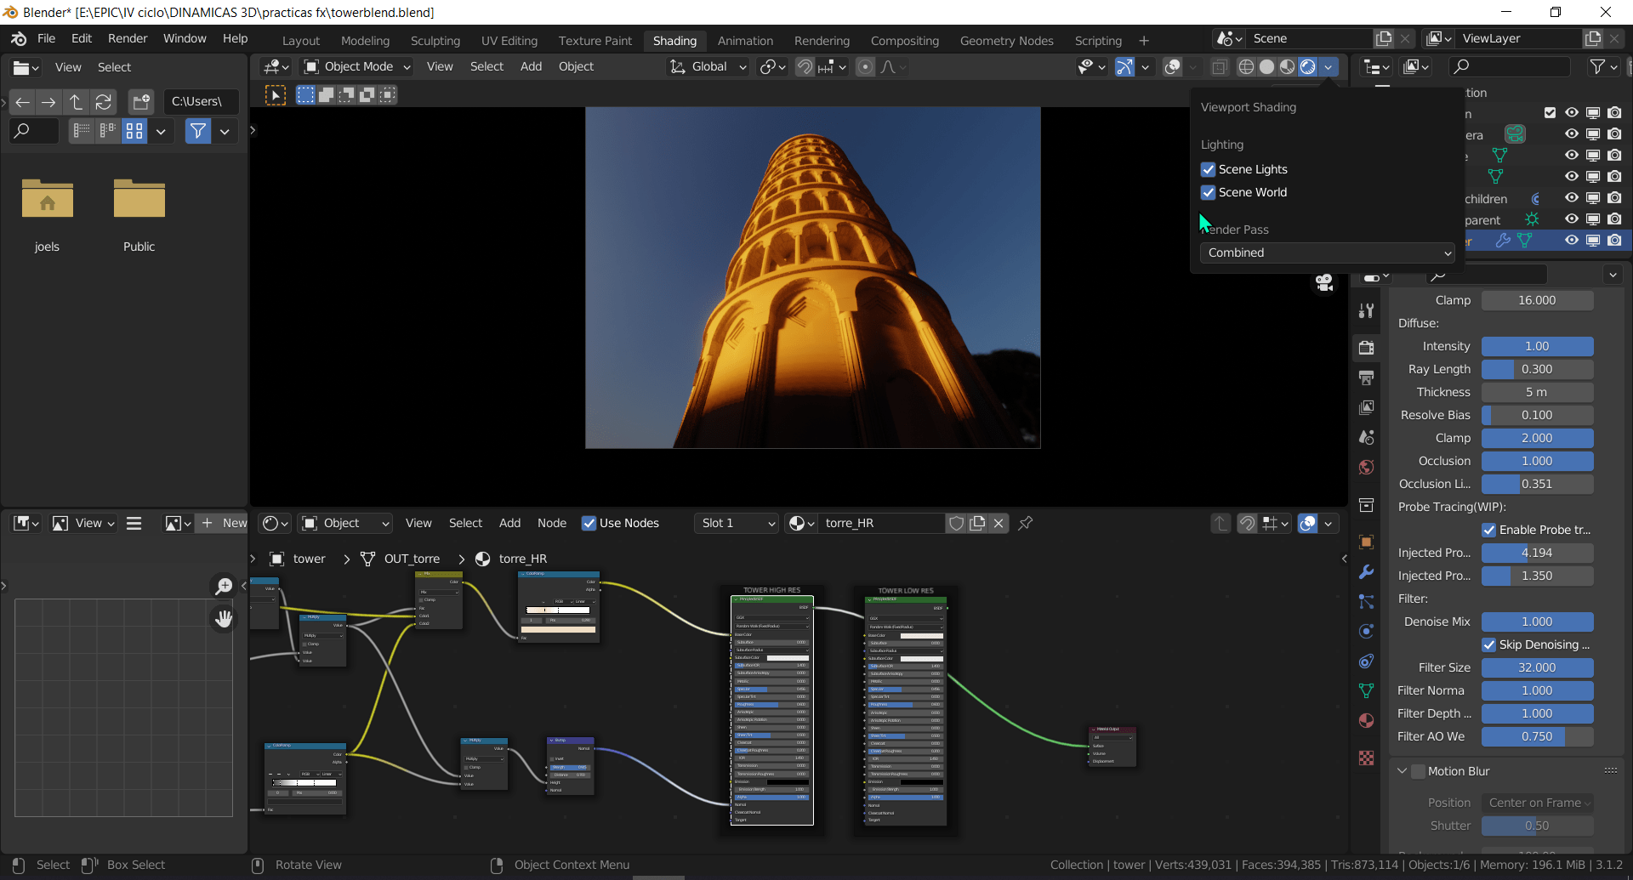Click tower in node editor breadcrumb

tap(309, 559)
